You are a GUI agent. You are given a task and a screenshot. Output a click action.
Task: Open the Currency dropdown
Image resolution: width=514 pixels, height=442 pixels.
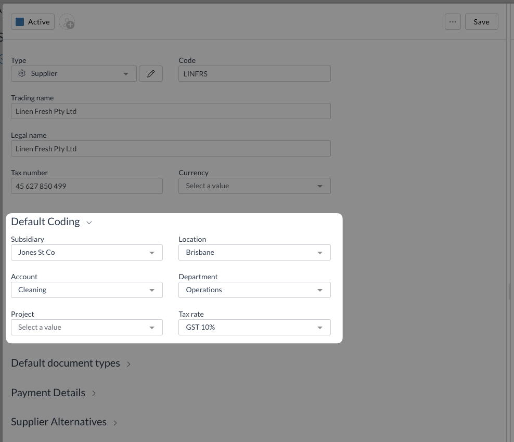254,186
